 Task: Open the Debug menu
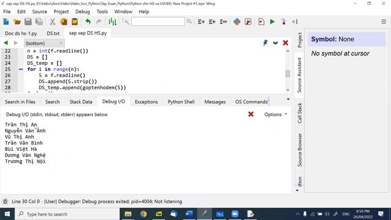[x=82, y=12]
